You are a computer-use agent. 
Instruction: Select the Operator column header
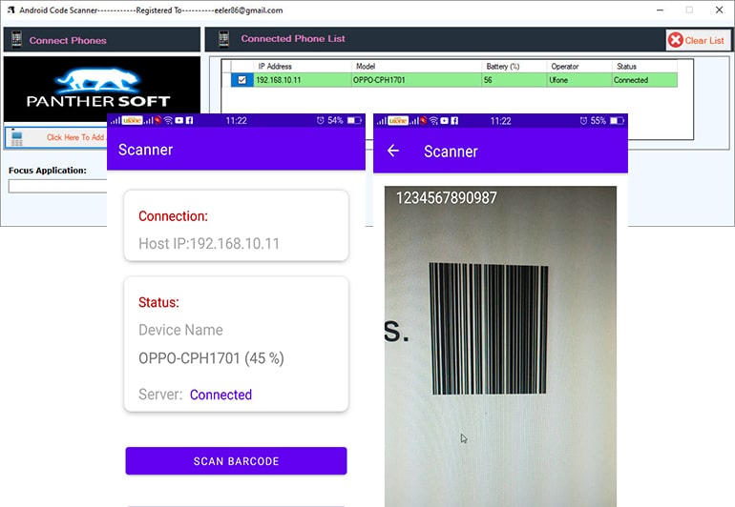579,66
